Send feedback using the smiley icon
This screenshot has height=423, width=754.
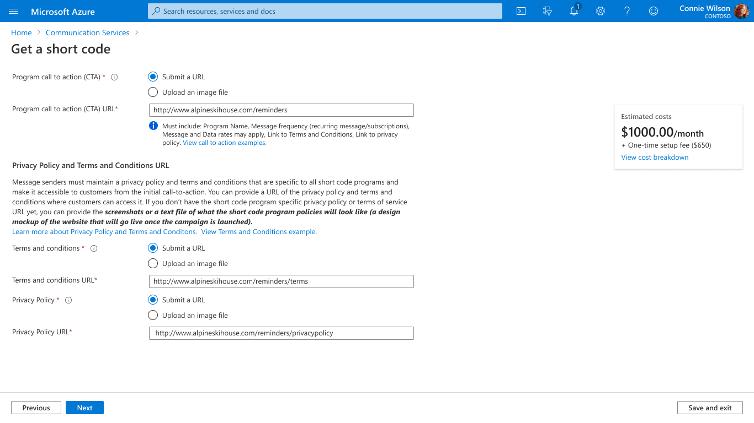[653, 11]
